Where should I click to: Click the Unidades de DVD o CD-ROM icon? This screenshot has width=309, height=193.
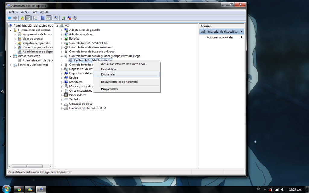click(x=66, y=108)
